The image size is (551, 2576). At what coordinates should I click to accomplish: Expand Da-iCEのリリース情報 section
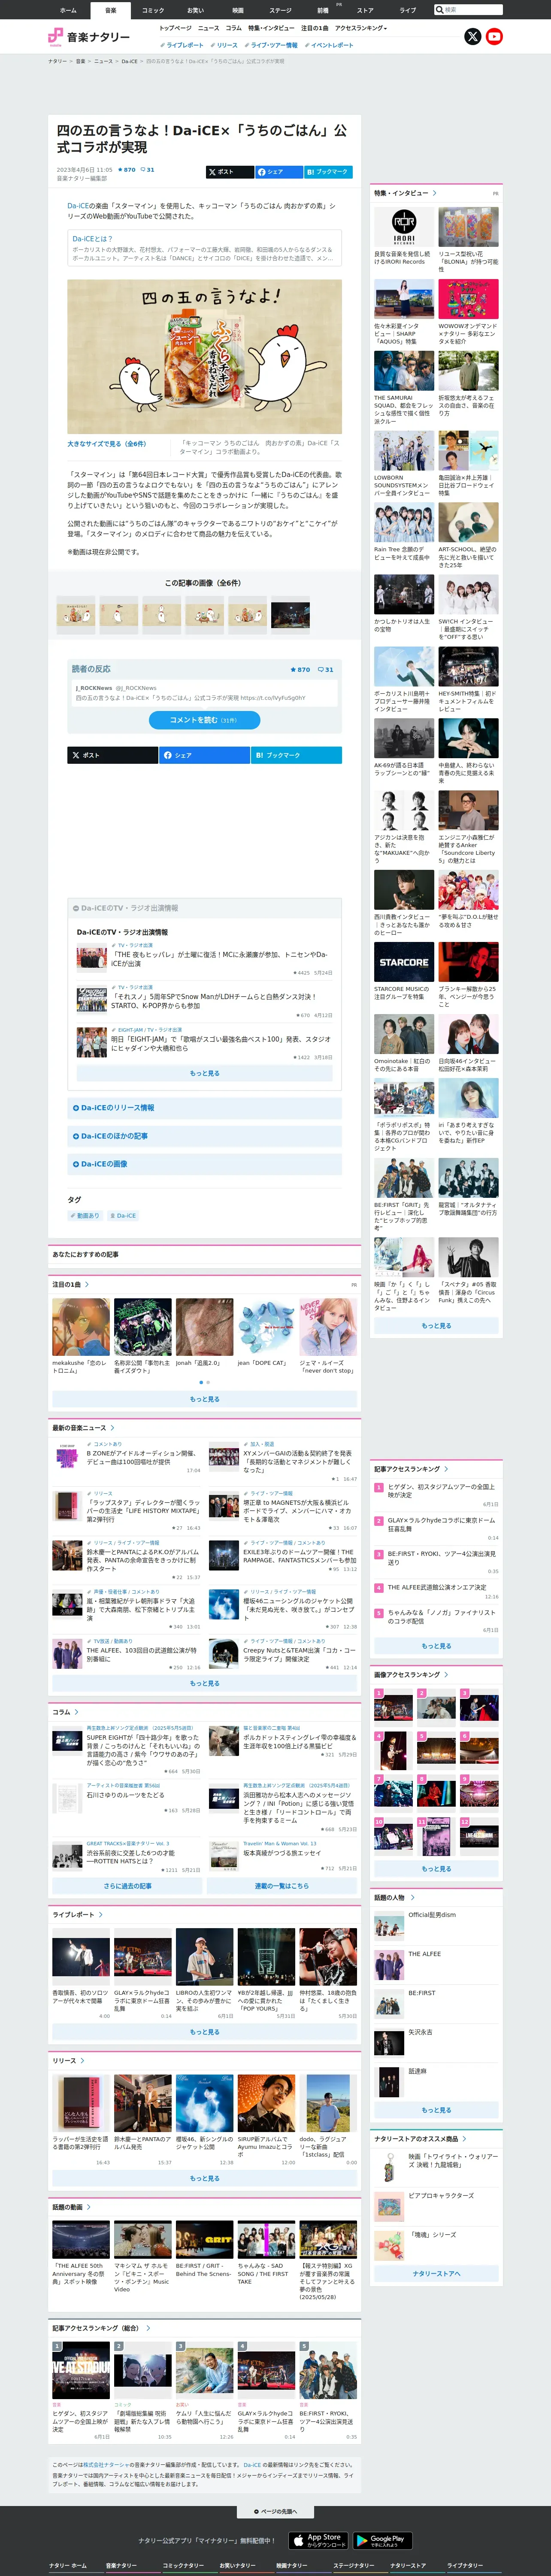pos(204,1108)
